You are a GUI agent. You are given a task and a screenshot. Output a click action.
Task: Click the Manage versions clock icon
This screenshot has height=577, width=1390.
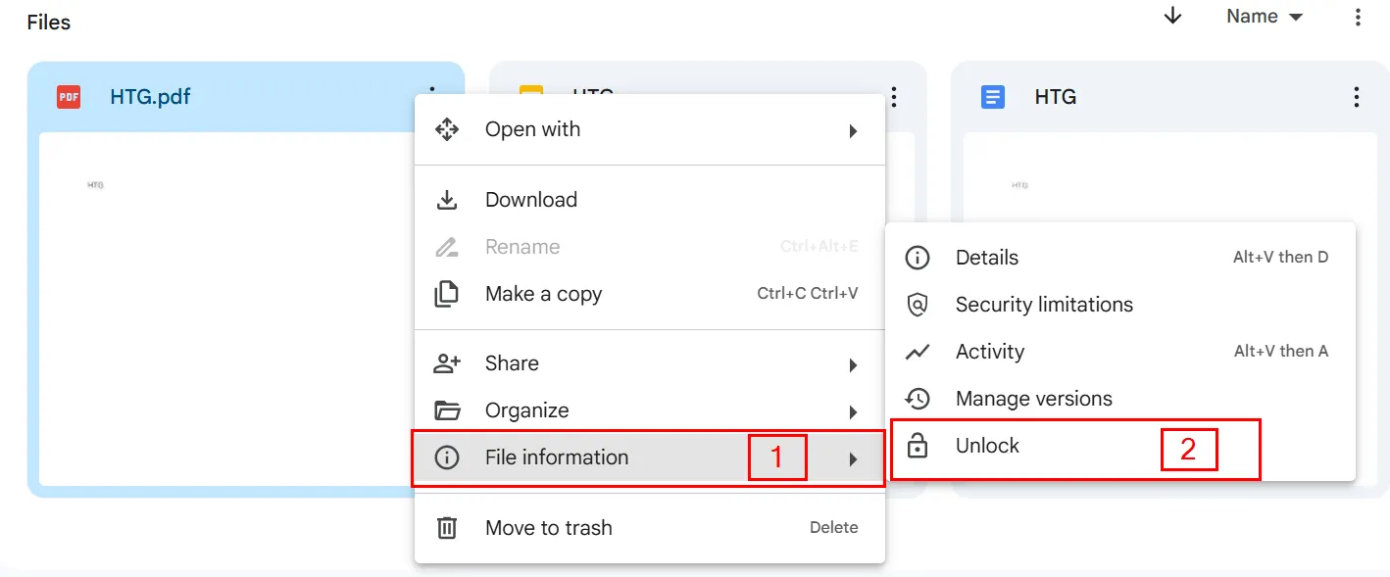click(x=918, y=399)
